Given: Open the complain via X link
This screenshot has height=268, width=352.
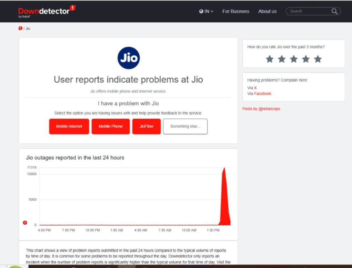Looking at the screenshot, I should coord(255,88).
